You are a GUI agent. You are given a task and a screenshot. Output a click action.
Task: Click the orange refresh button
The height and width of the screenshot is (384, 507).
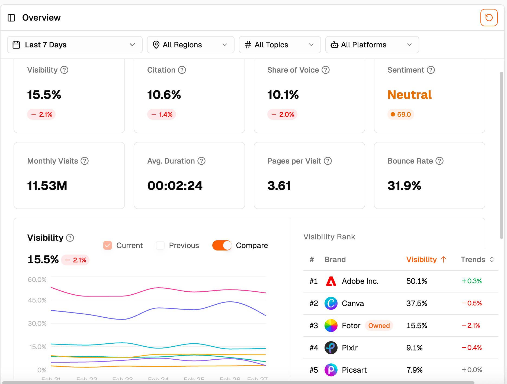(x=489, y=18)
